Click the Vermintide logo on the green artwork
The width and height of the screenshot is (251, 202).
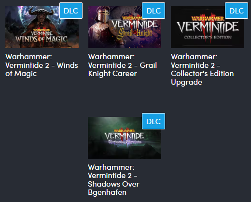(124, 135)
